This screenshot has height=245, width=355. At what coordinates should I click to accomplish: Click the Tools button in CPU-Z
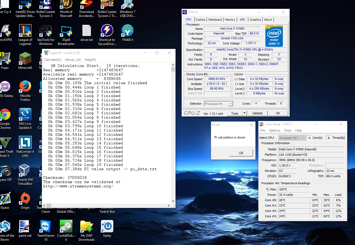coord(235,113)
